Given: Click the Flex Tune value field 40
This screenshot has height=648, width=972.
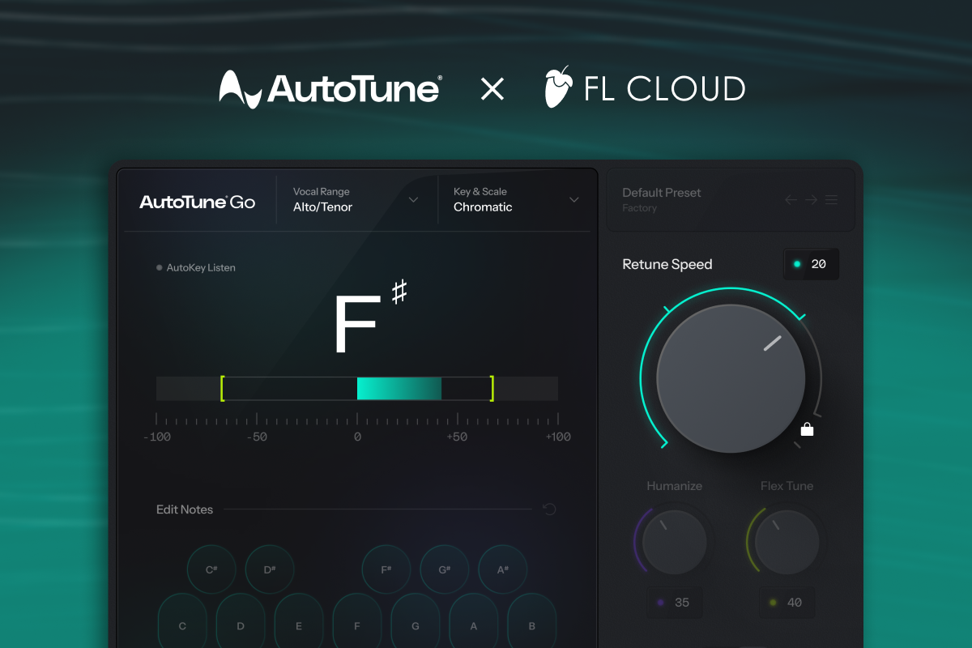Looking at the screenshot, I should coord(787,603).
